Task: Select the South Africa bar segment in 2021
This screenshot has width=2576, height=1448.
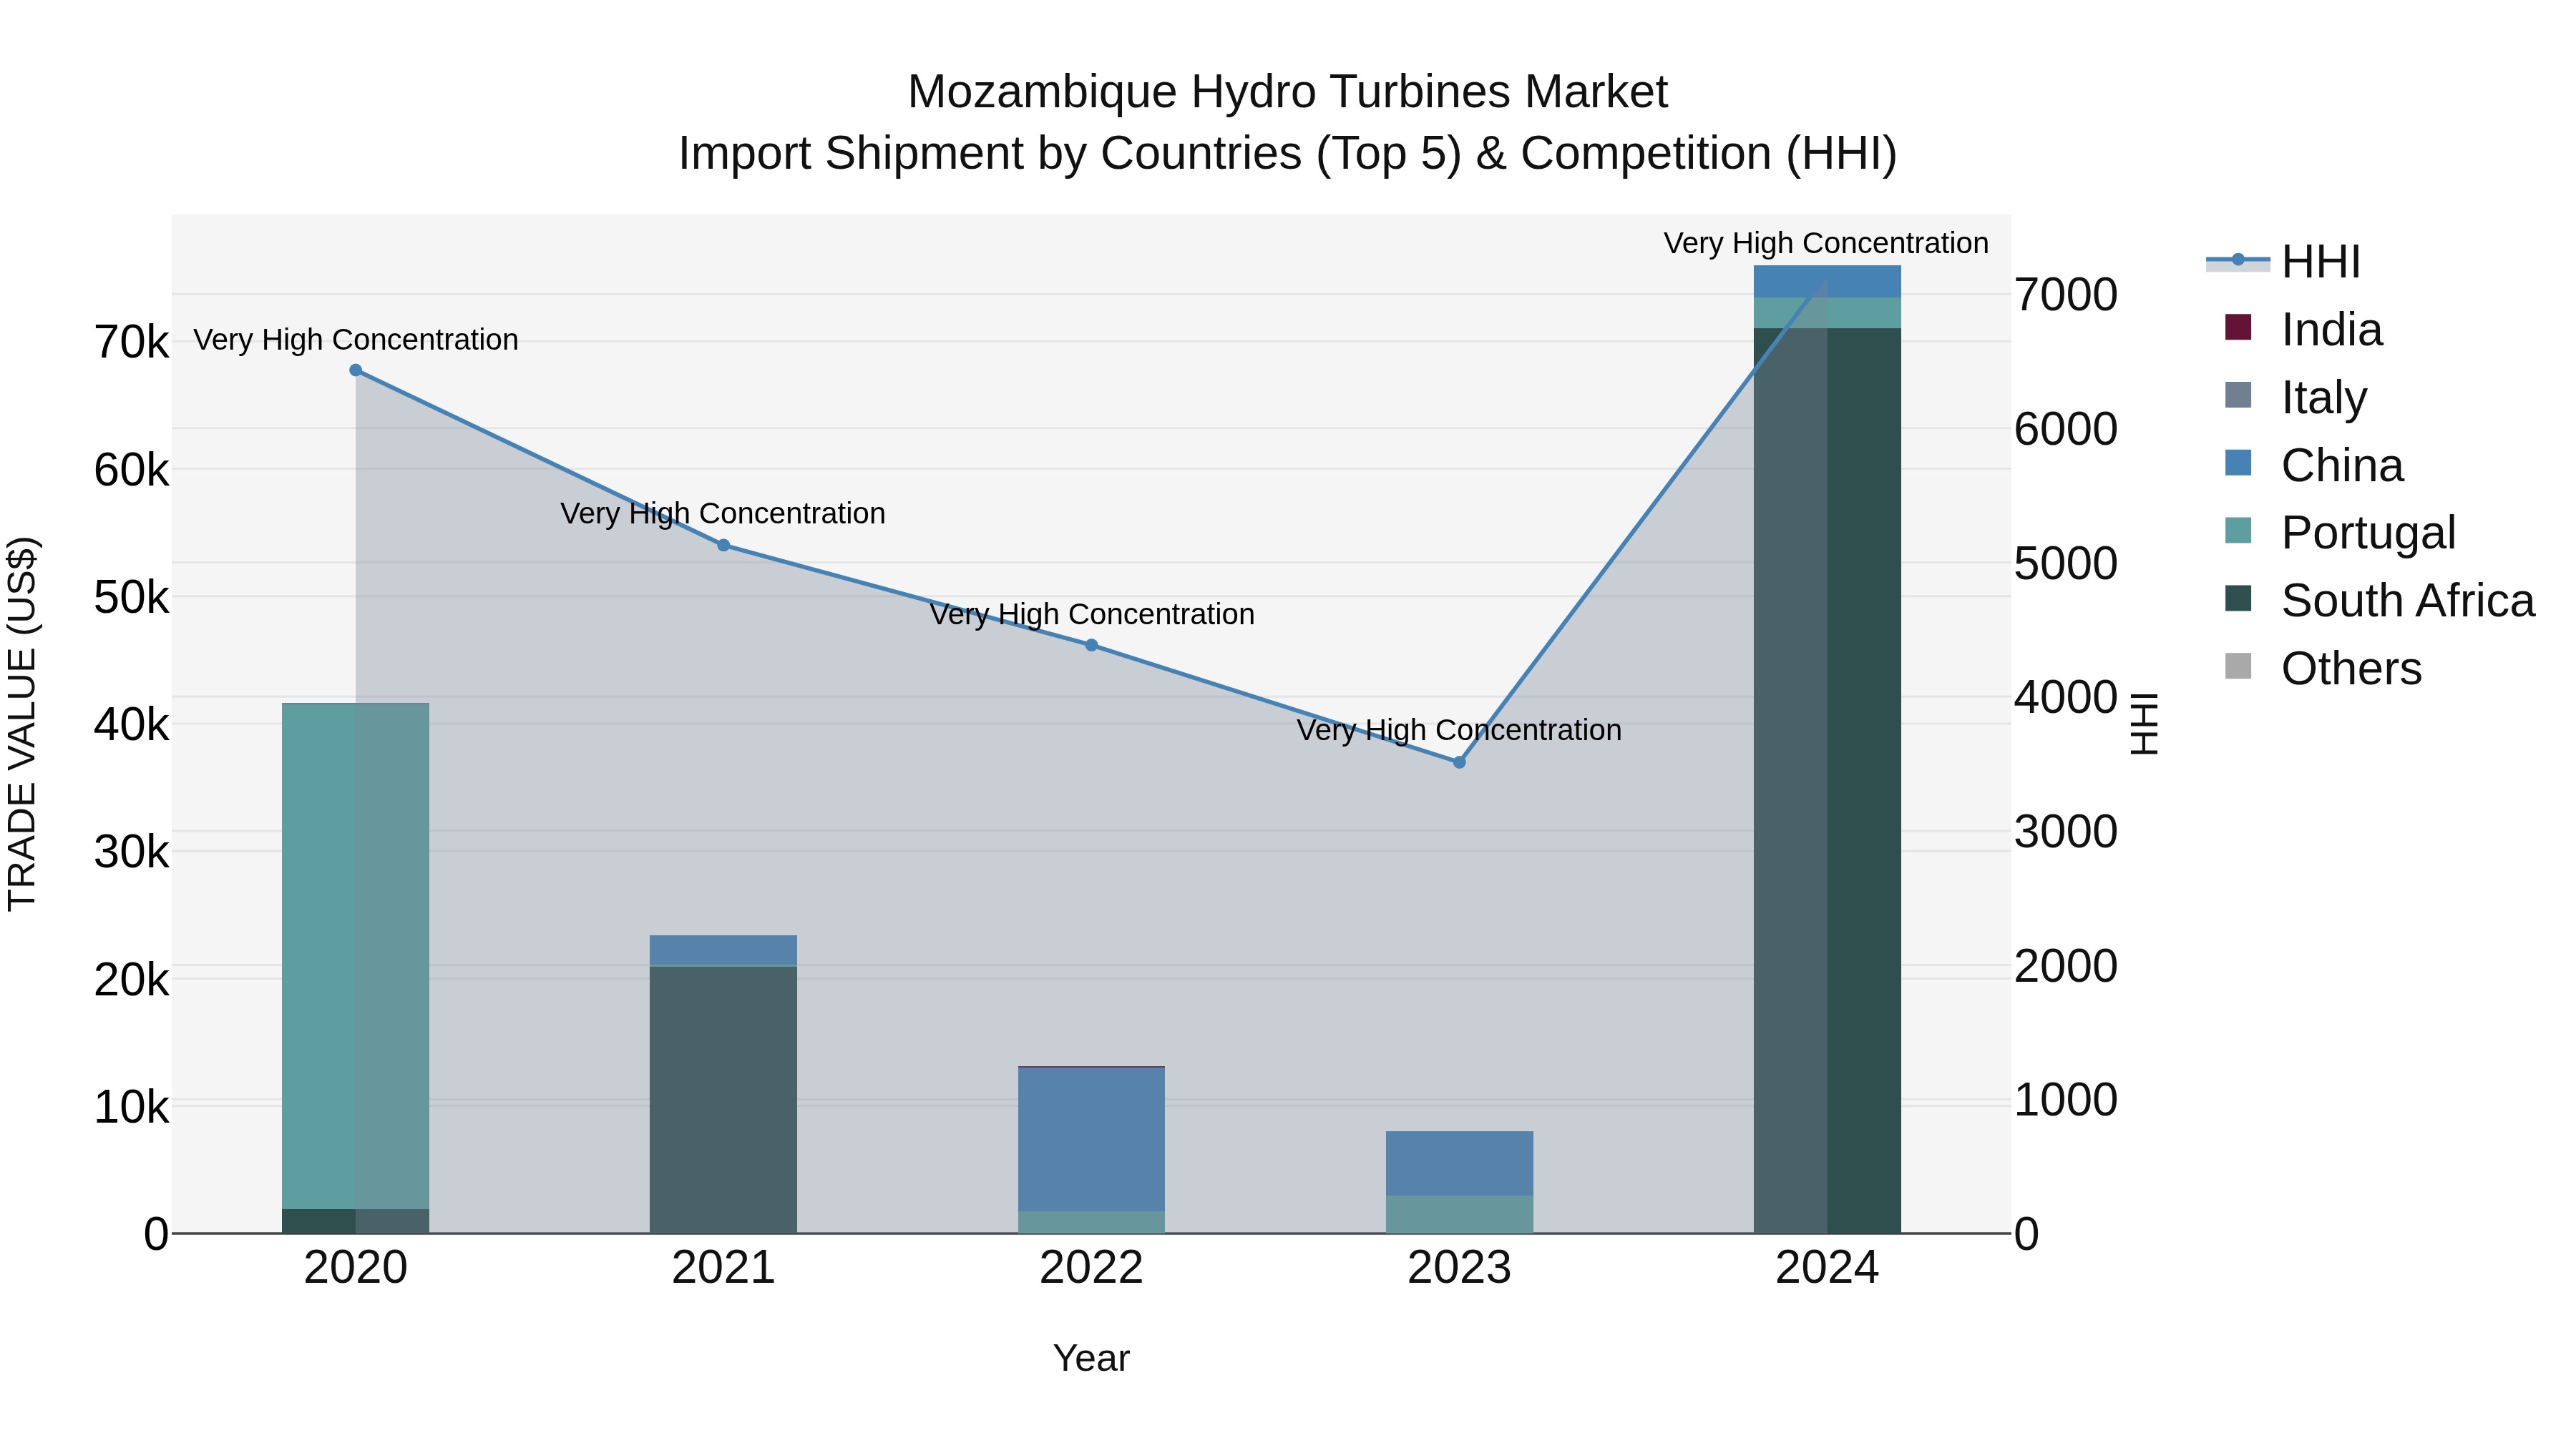Action: (x=724, y=1100)
